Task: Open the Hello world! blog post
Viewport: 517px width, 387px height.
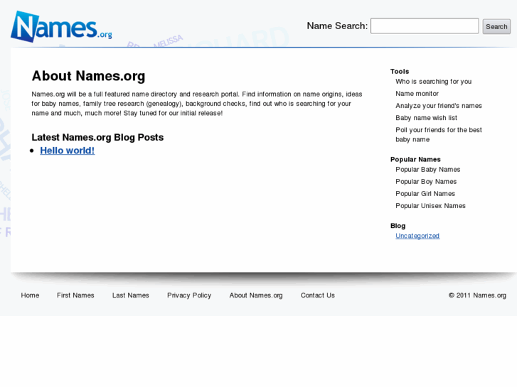Action: (68, 151)
